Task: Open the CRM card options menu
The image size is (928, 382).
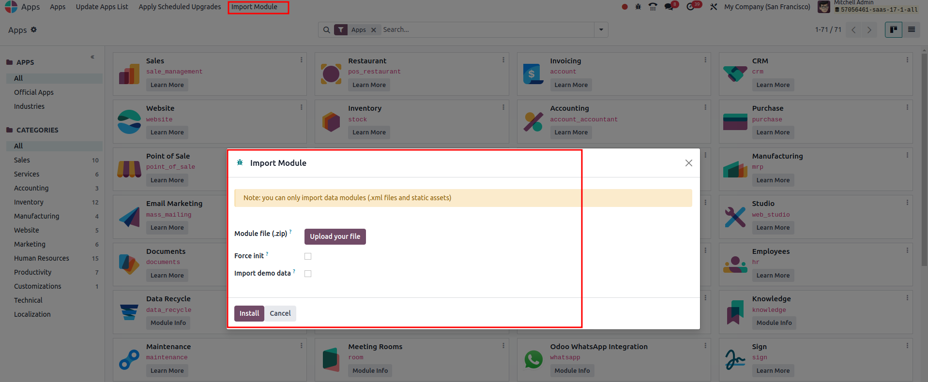Action: (x=907, y=60)
